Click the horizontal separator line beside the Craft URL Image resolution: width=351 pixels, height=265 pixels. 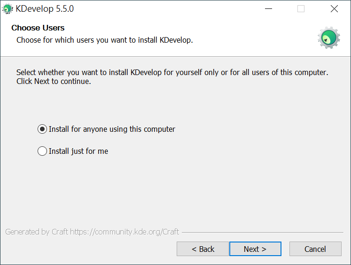262,232
